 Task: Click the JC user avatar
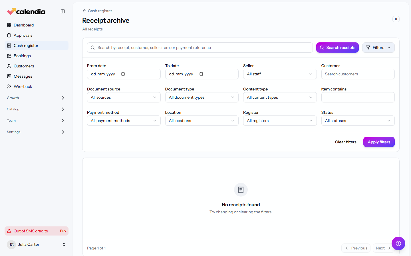click(11, 245)
